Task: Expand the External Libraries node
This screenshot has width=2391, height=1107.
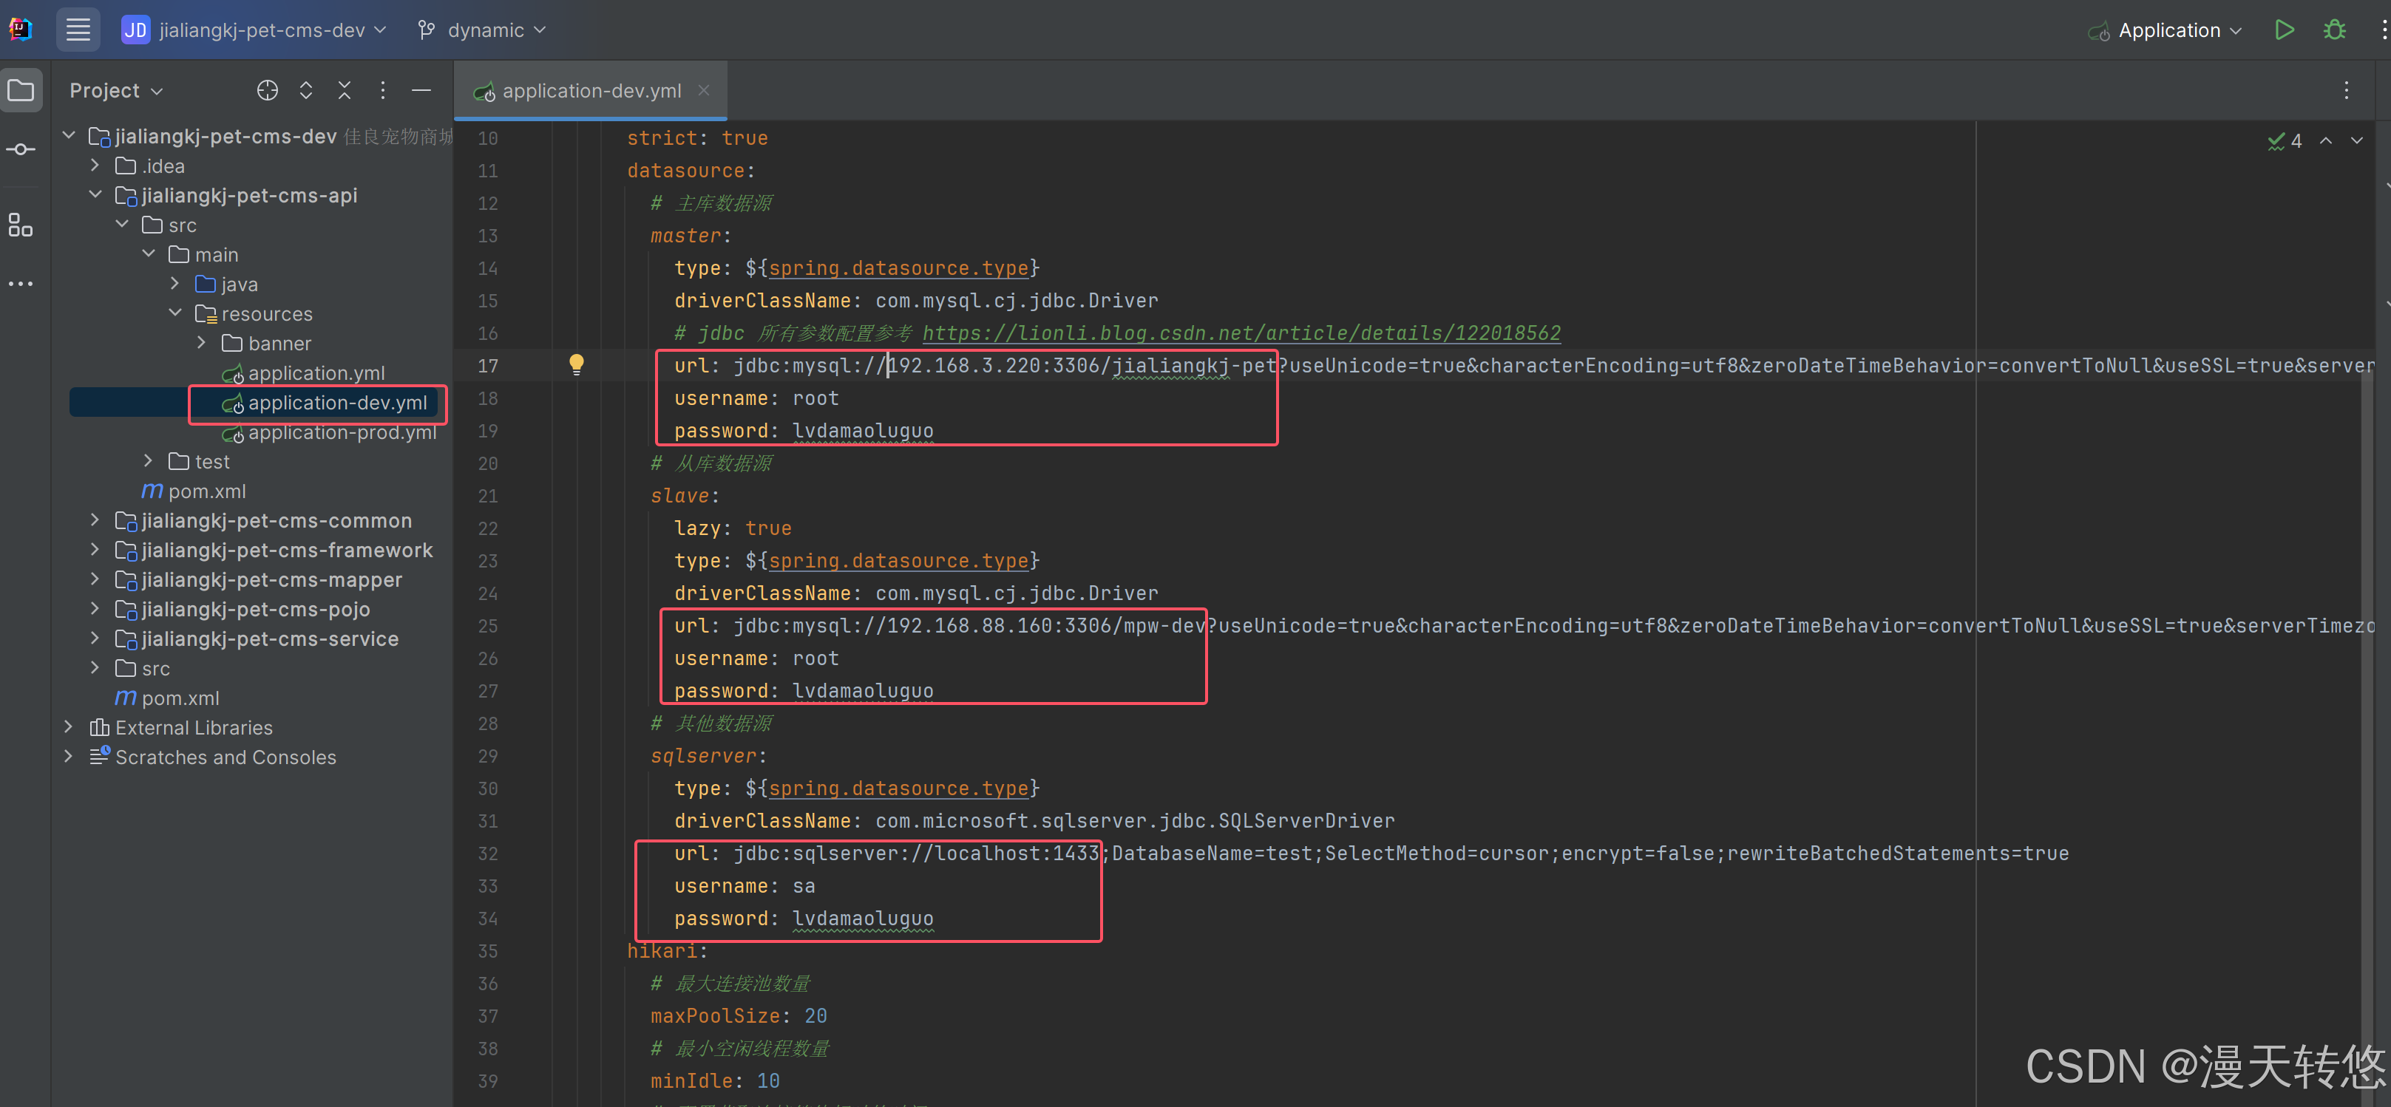Action: click(69, 727)
